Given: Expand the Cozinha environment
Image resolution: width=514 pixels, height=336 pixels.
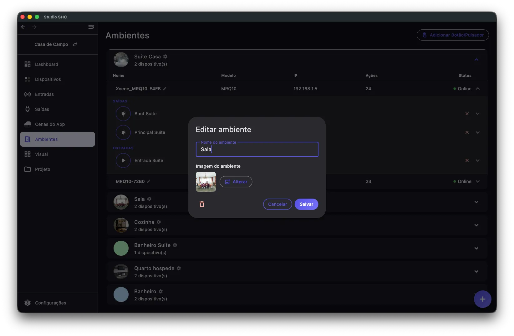Looking at the screenshot, I should pos(476,225).
